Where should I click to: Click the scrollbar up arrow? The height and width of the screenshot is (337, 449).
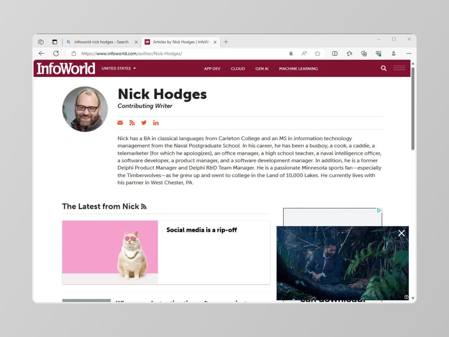coord(413,63)
